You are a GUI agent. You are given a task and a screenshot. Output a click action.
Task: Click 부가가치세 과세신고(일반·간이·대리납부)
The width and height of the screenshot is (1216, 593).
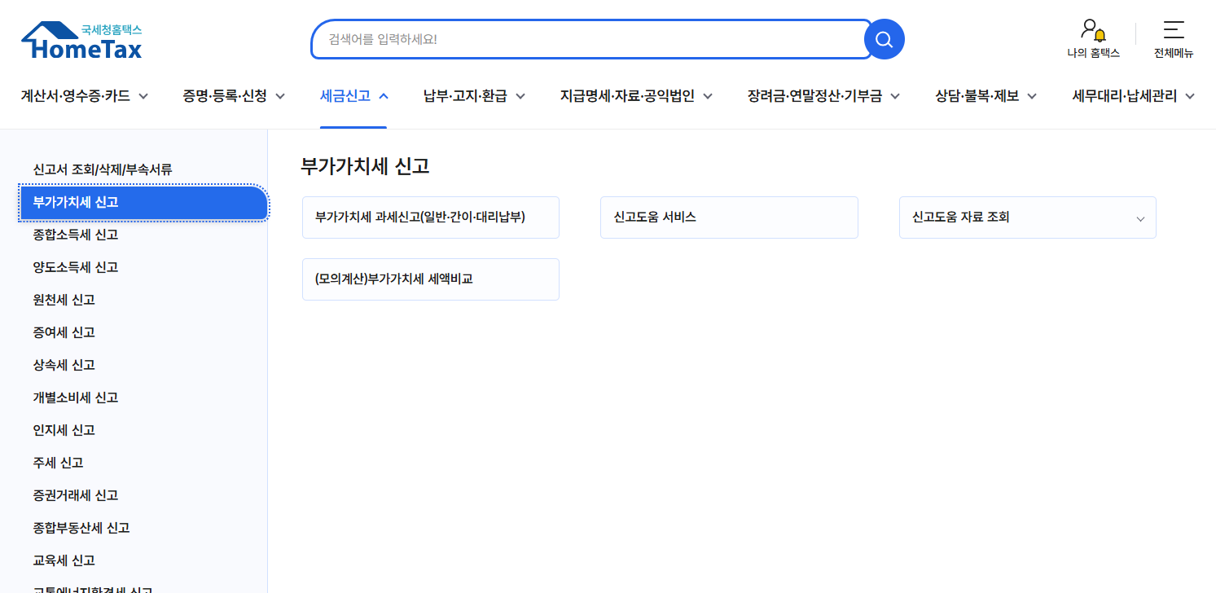(430, 217)
